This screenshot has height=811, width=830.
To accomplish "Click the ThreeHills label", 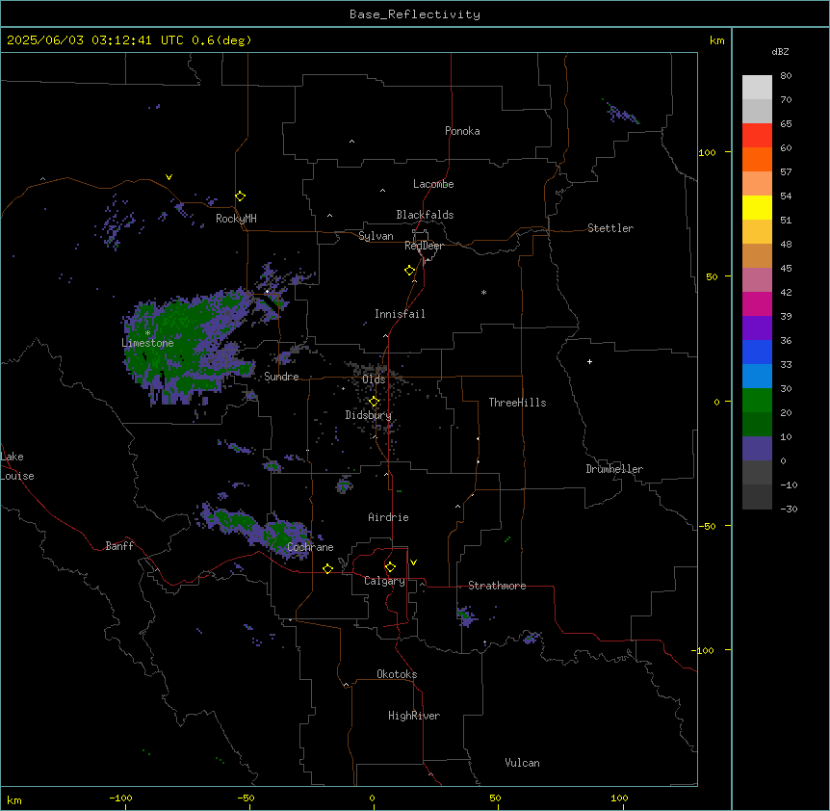I will click(x=517, y=403).
